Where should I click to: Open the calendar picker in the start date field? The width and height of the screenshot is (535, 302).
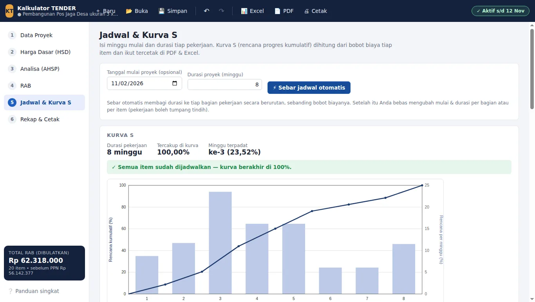click(175, 83)
